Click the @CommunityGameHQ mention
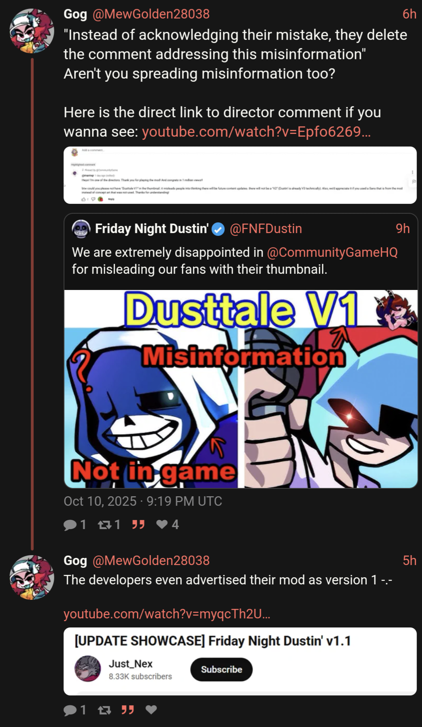422x727 pixels. coord(332,252)
